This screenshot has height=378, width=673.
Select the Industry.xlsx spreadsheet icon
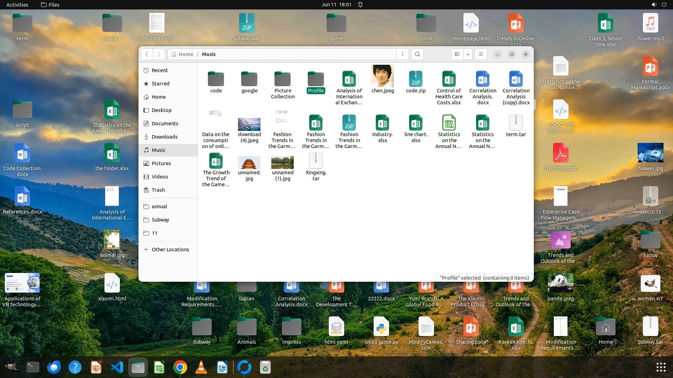382,123
